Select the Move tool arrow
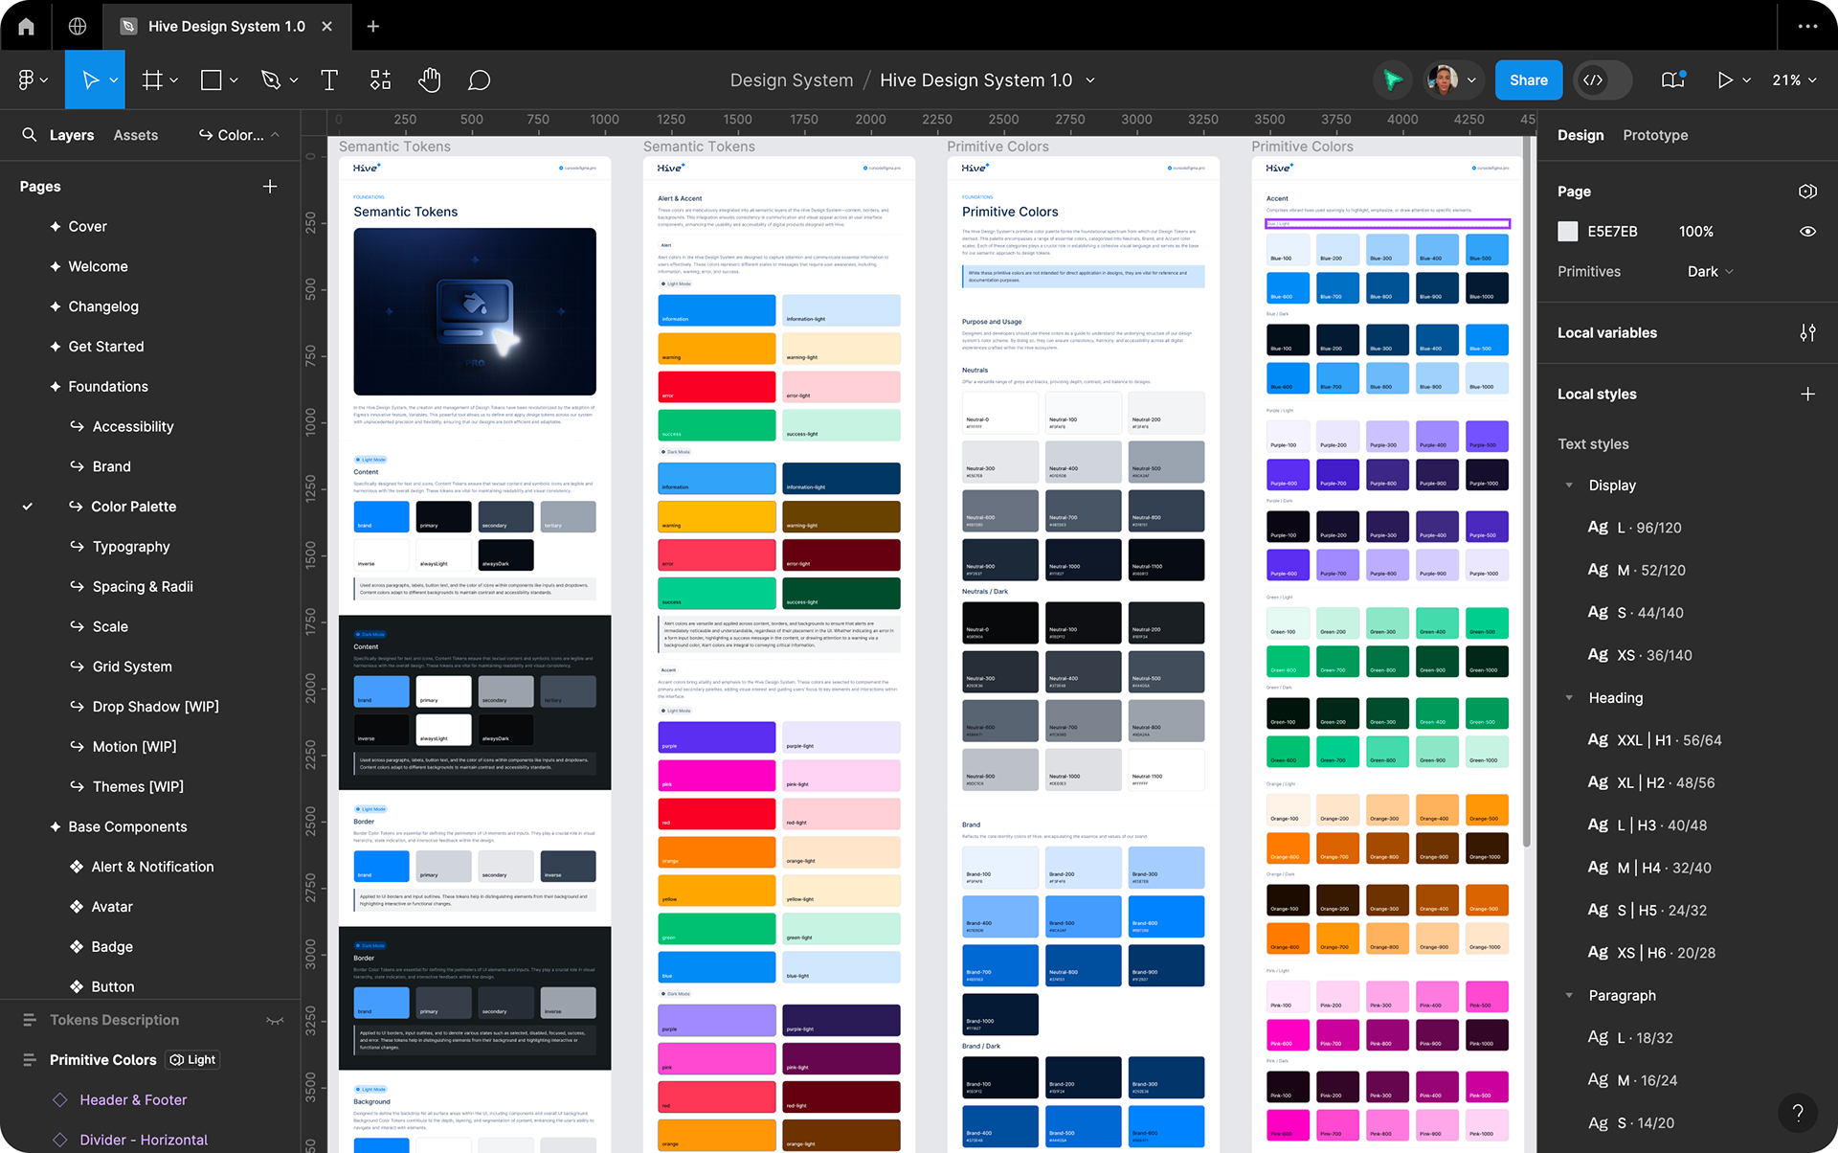 point(90,80)
